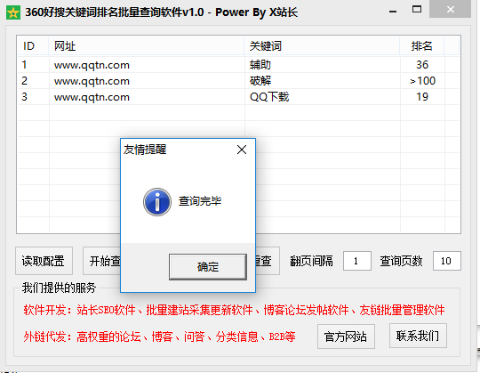Click the blue info icon in the dialog

(157, 202)
